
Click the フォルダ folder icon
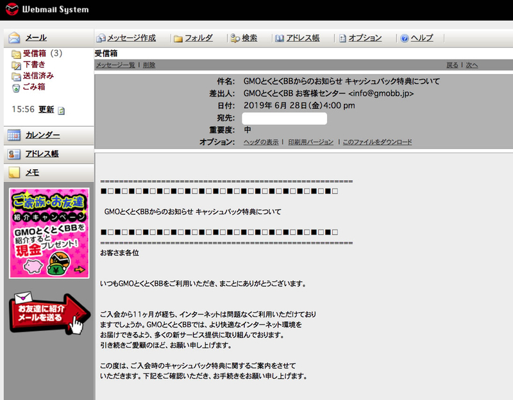pyautogui.click(x=178, y=38)
